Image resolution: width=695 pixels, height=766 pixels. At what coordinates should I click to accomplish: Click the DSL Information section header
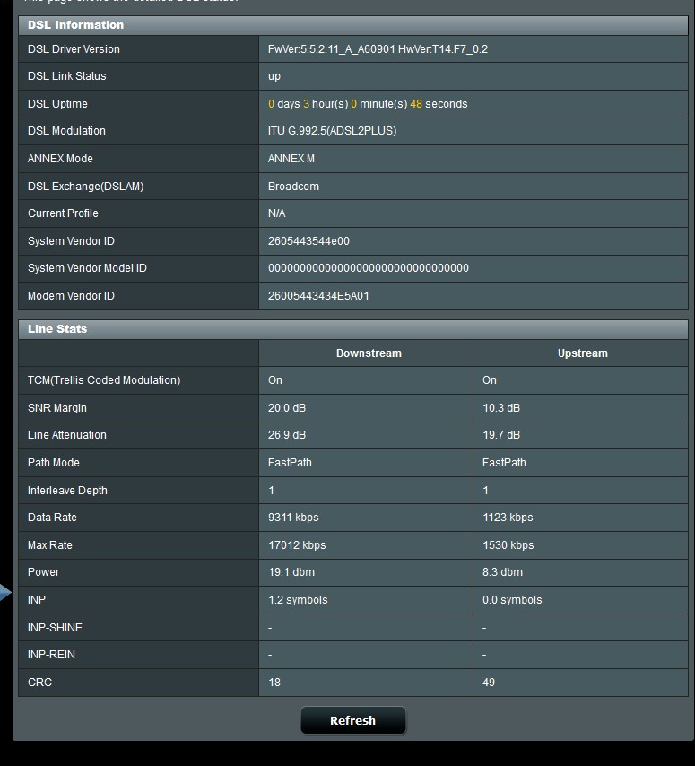tap(76, 25)
